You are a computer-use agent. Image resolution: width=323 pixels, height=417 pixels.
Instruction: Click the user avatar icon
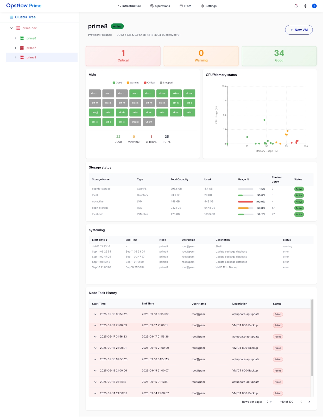click(314, 6)
